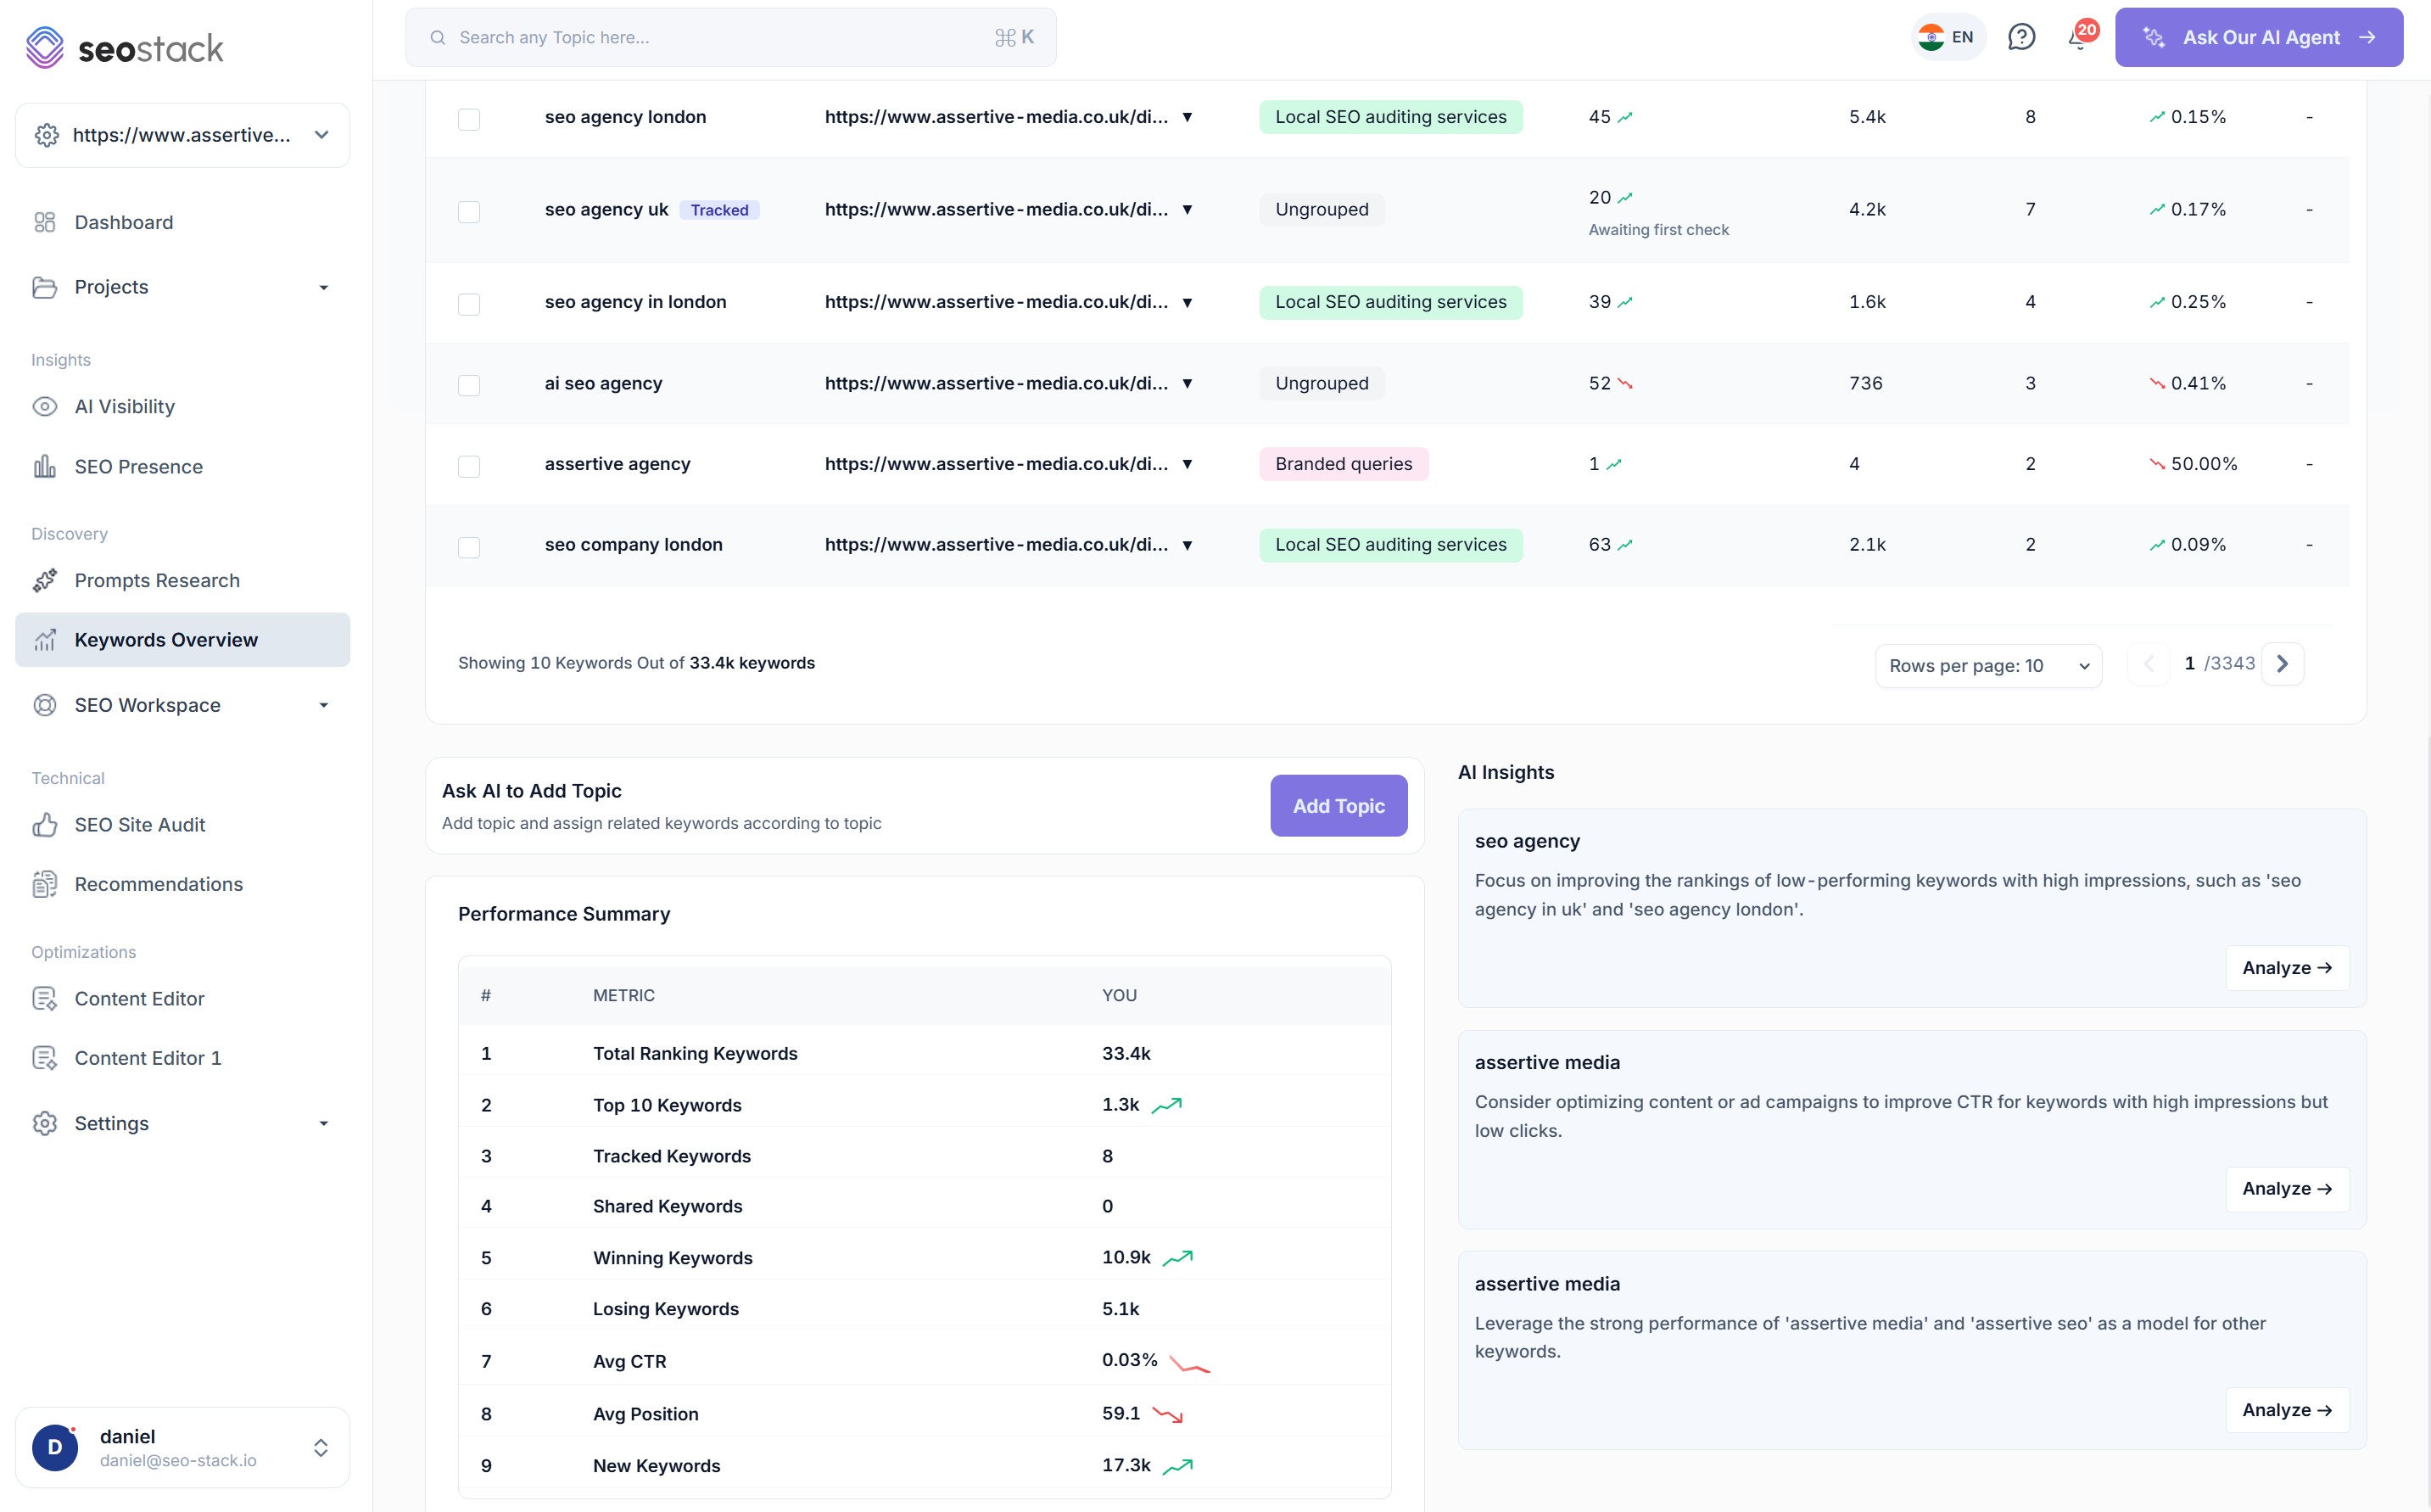Click the Recommendations document icon
This screenshot has height=1512, width=2431.
click(45, 884)
